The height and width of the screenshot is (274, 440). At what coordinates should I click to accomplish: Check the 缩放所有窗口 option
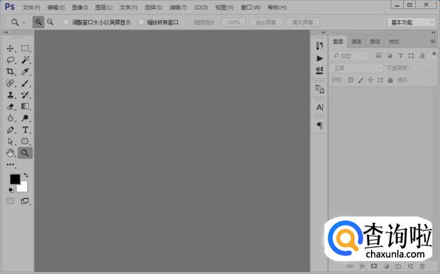[141, 22]
